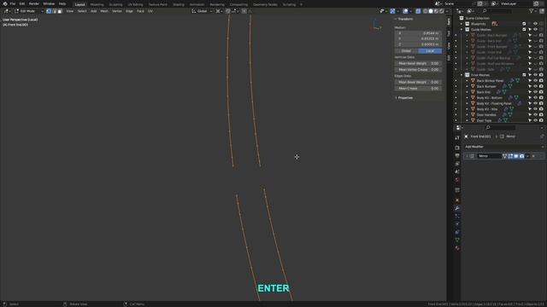Open the Render properties tab
The image size is (547, 307).
click(x=457, y=148)
